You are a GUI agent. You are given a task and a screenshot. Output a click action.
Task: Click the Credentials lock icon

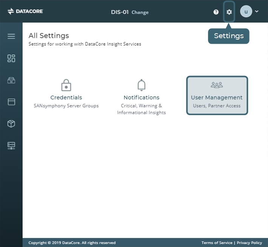[x=66, y=85]
